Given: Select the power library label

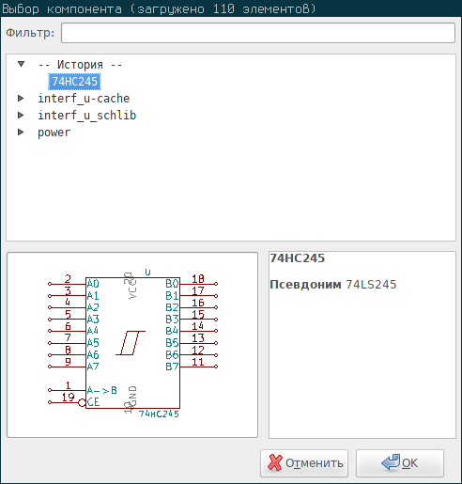Looking at the screenshot, I should 54,133.
